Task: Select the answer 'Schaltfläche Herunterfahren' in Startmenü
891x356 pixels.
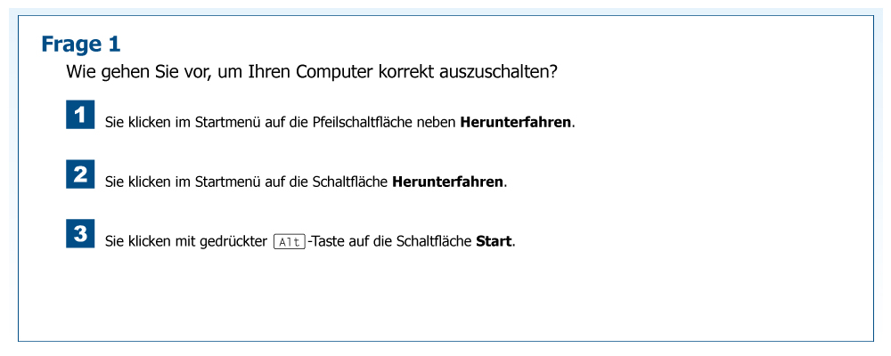Action: pyautogui.click(x=306, y=182)
